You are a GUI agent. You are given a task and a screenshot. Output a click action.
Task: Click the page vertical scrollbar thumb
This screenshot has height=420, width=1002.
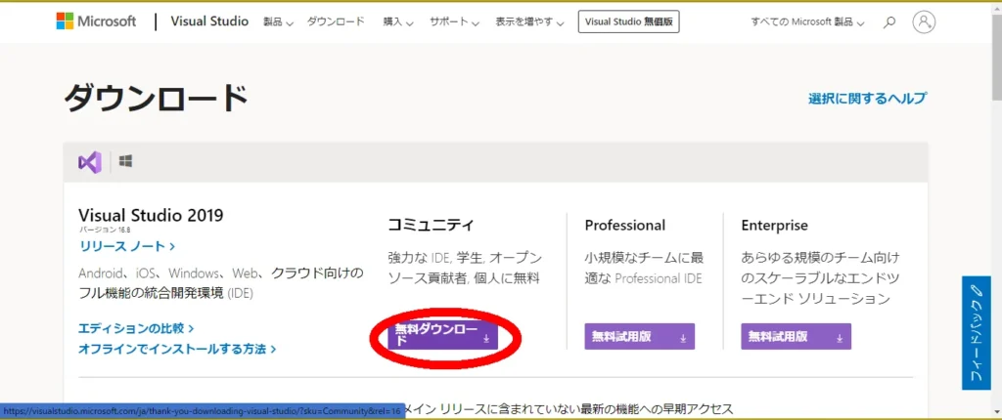[996, 56]
